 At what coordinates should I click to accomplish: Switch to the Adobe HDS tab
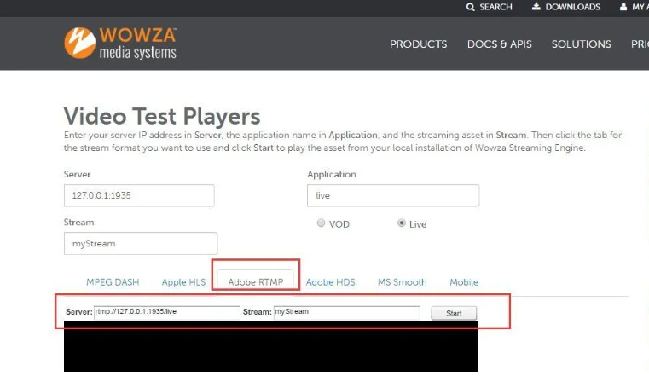[330, 282]
